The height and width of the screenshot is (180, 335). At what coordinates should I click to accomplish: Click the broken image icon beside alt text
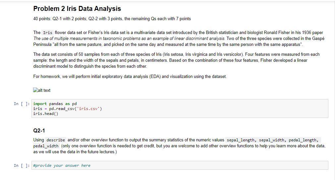pos(35,90)
